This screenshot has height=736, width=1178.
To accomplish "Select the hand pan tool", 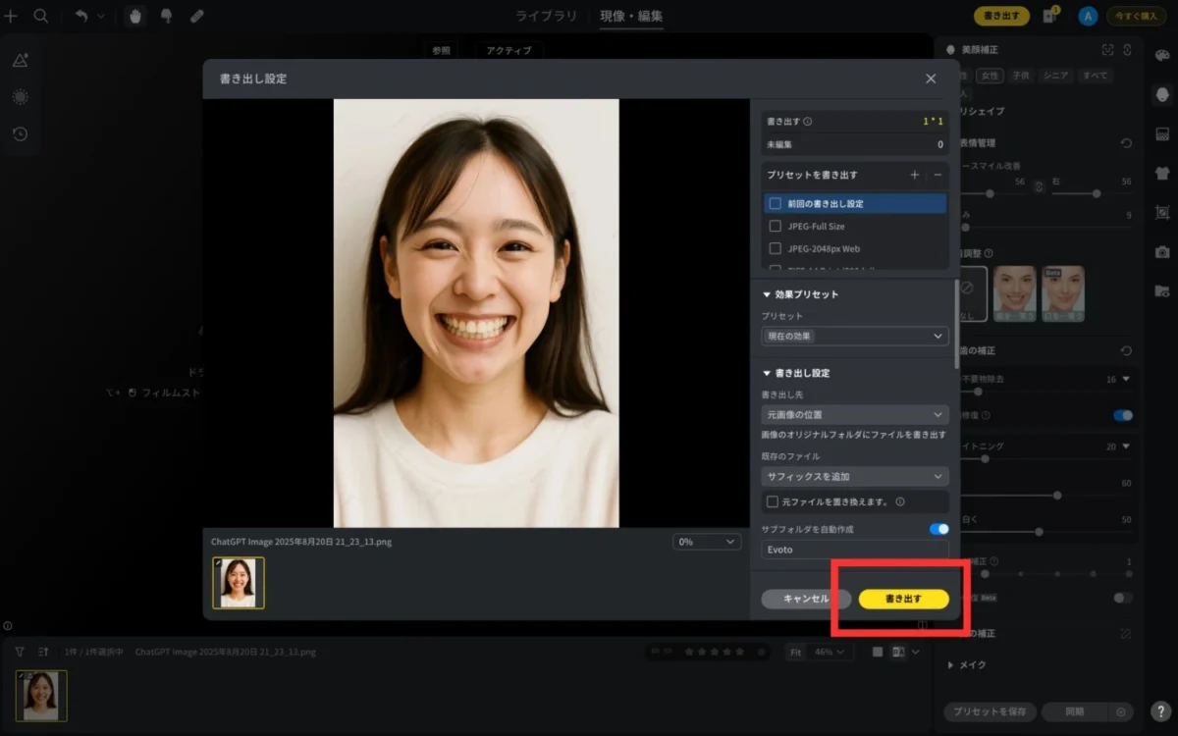I will pyautogui.click(x=135, y=16).
